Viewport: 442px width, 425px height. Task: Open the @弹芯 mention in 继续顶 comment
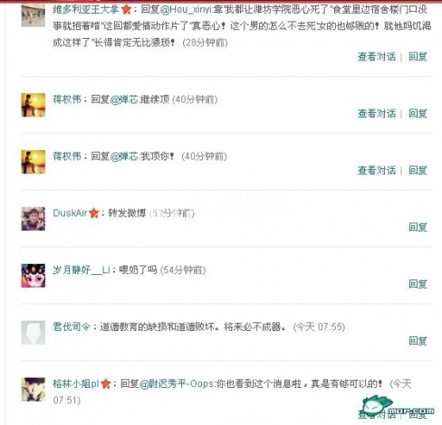(124, 99)
